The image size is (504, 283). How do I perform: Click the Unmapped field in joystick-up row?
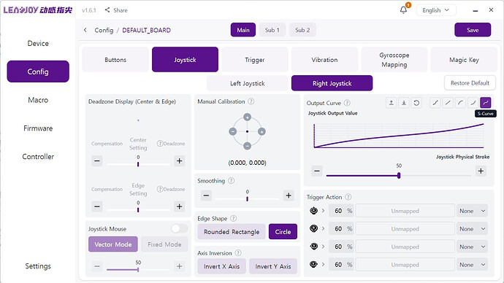coord(405,211)
